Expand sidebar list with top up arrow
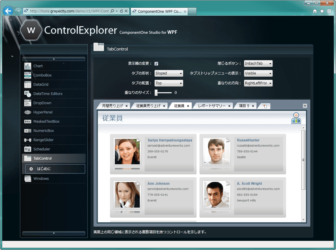Viewport: 336px width, 250px height. pyautogui.click(x=54, y=59)
